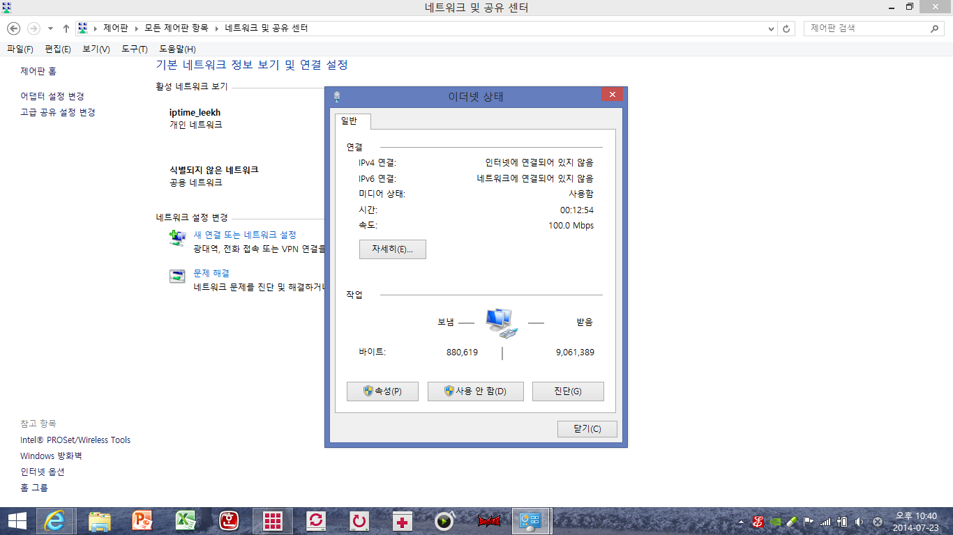Viewport: 953px width, 535px height.
Task: Open the 보기(V) menu
Action: point(96,49)
